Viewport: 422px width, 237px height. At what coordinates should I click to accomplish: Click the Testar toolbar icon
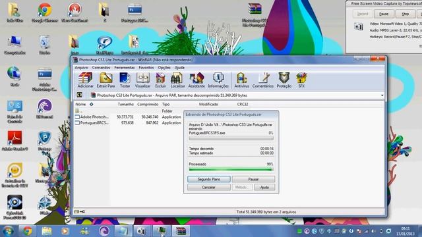pyautogui.click(x=125, y=80)
